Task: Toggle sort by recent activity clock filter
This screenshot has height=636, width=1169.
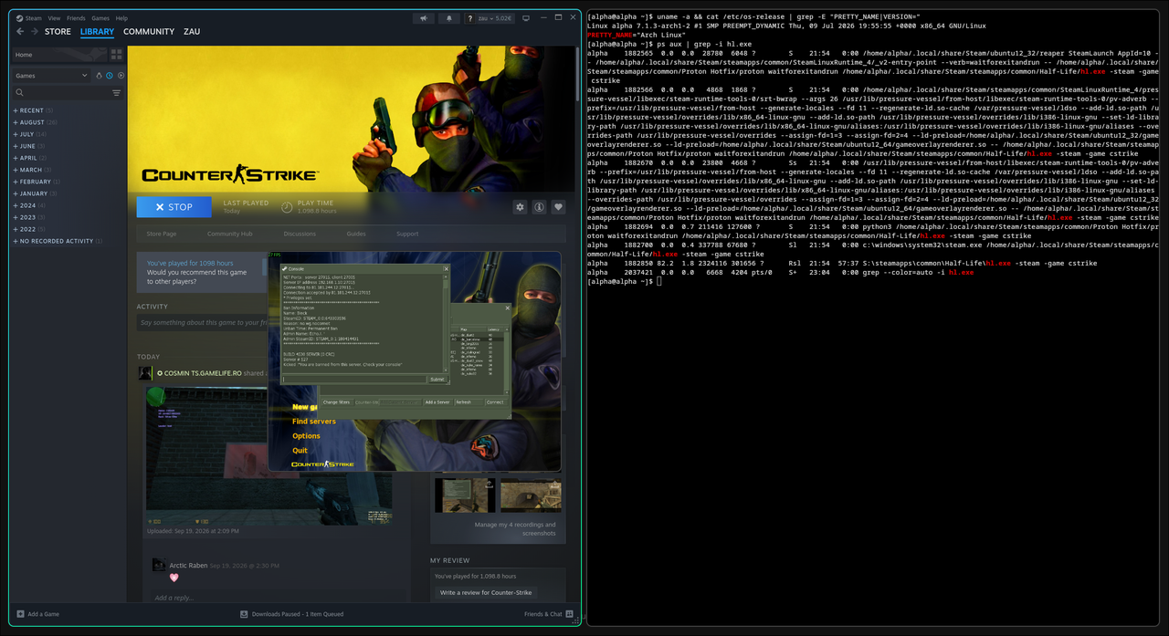Action: tap(109, 76)
